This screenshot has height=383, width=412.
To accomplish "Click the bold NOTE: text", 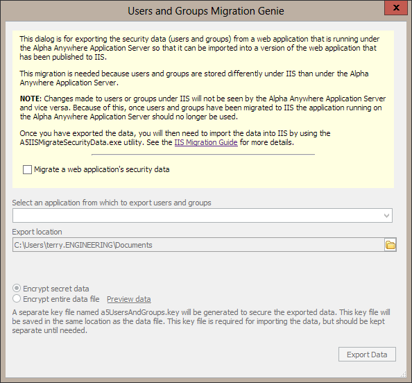I will [x=31, y=99].
